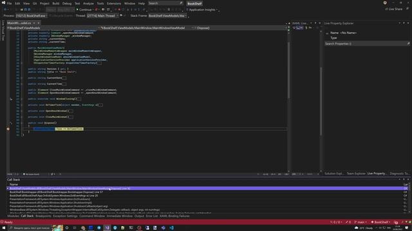Pin the Call Stack panel

coord(404,180)
